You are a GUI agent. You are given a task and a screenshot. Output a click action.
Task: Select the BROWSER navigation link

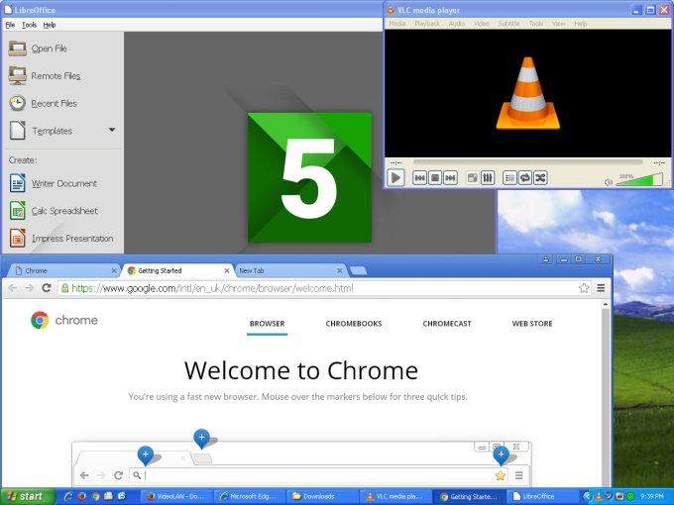point(267,324)
